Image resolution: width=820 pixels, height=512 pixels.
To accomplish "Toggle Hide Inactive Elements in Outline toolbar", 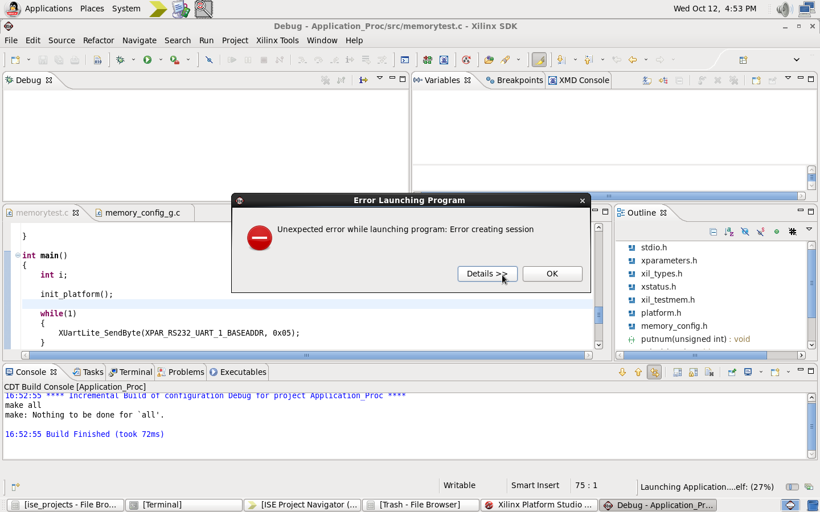I will coord(793,232).
